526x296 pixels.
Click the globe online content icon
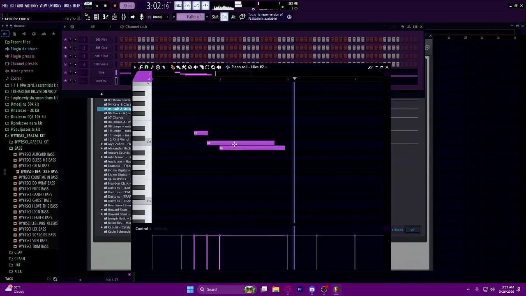[x=289, y=17]
